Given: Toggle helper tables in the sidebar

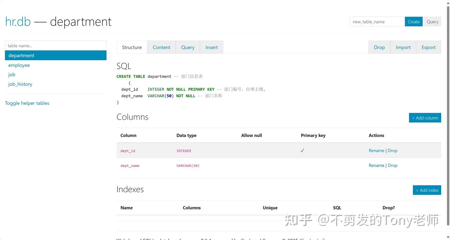Looking at the screenshot, I should click(x=27, y=103).
